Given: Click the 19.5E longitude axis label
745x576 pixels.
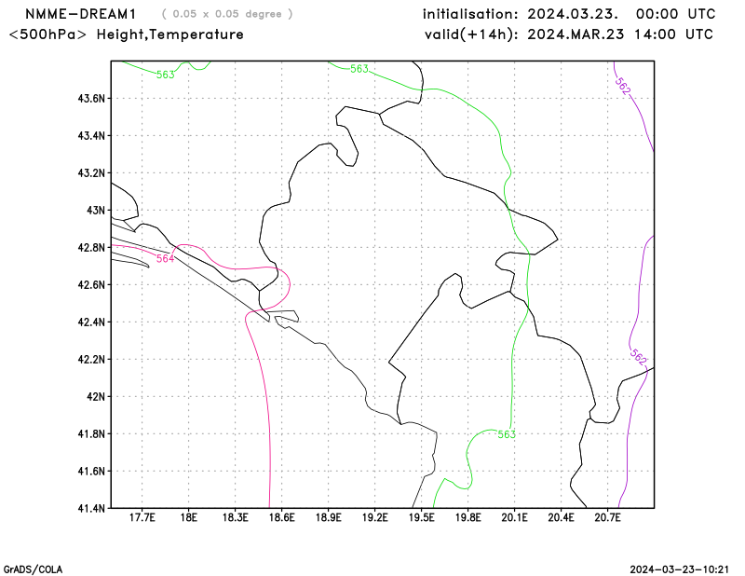Looking at the screenshot, I should tap(422, 517).
